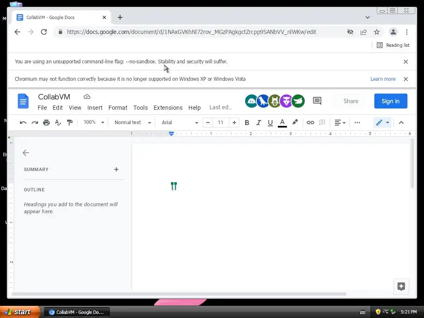Click the purple anonymous collaborator avatar

coord(287,101)
